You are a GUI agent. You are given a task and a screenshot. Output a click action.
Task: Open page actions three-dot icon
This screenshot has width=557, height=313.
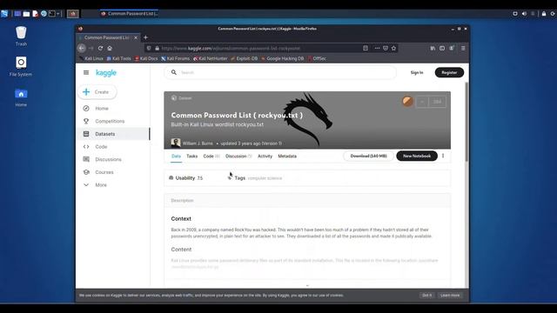(x=377, y=48)
